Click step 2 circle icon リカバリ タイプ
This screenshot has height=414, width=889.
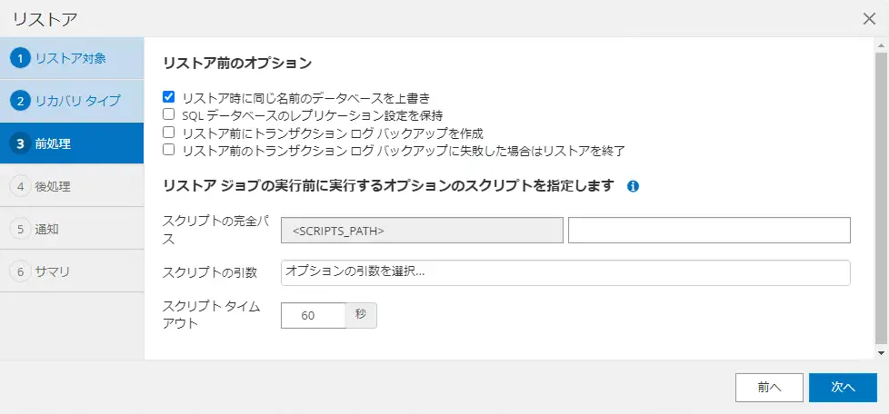[x=20, y=101]
